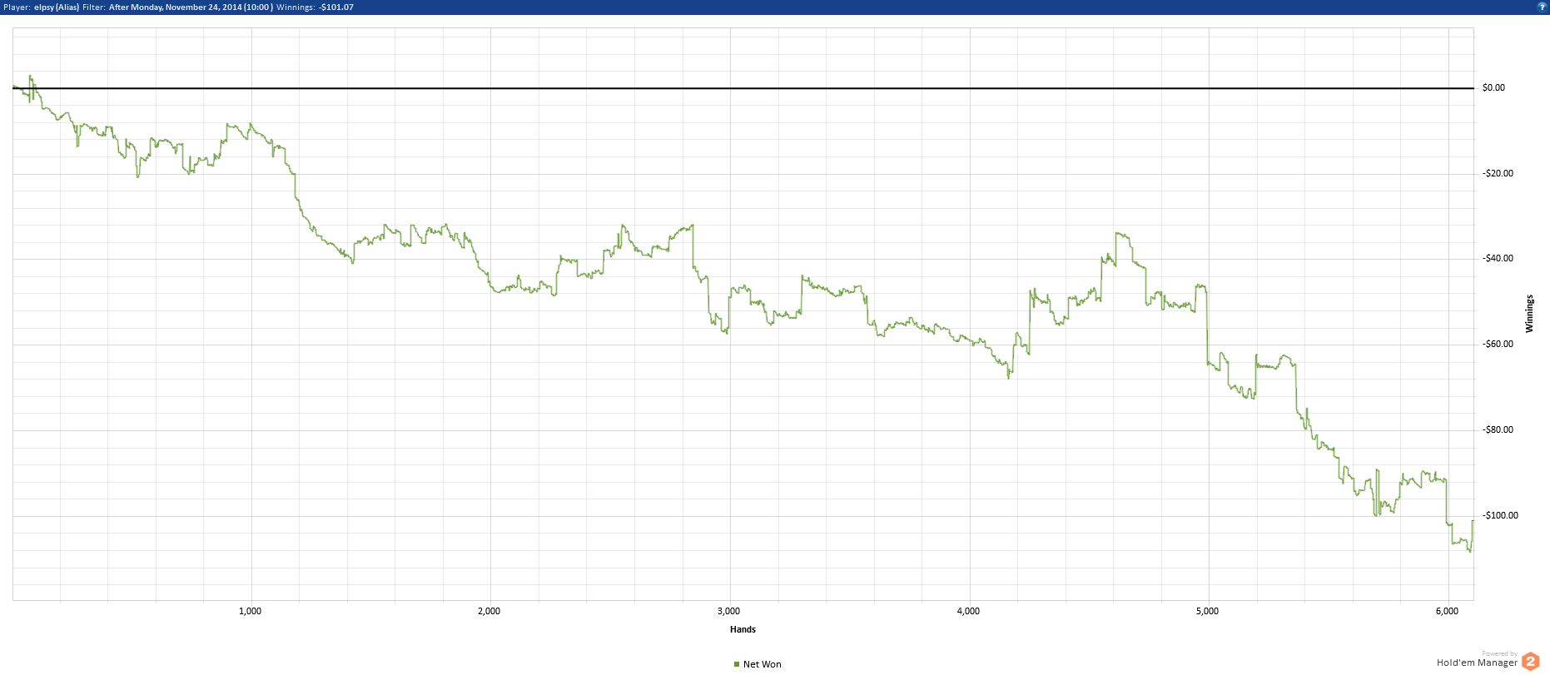Viewport: 1550px width, 675px height.
Task: Select the "6,000" hands axis label
Action: coord(1447,611)
